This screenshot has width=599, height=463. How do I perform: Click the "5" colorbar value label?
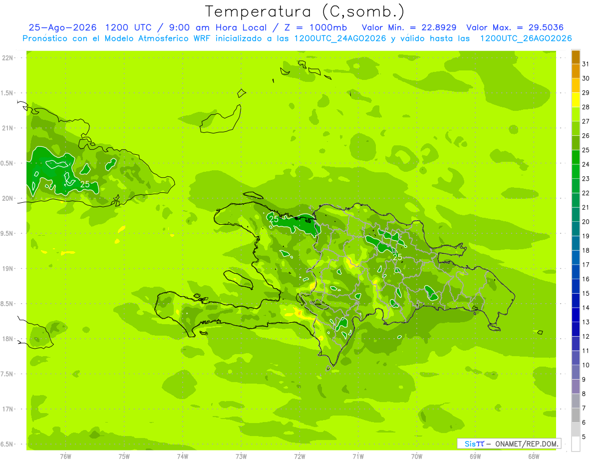584,437
